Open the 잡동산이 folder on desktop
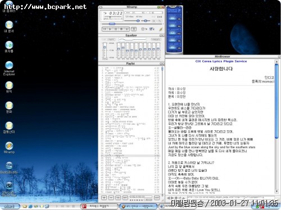Viewport: 281px width, 210px height. click(9, 128)
